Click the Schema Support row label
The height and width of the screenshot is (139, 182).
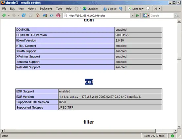(28, 62)
